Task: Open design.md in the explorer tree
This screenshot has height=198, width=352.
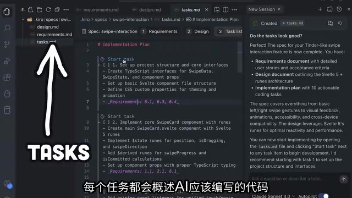Action: pyautogui.click(x=48, y=27)
